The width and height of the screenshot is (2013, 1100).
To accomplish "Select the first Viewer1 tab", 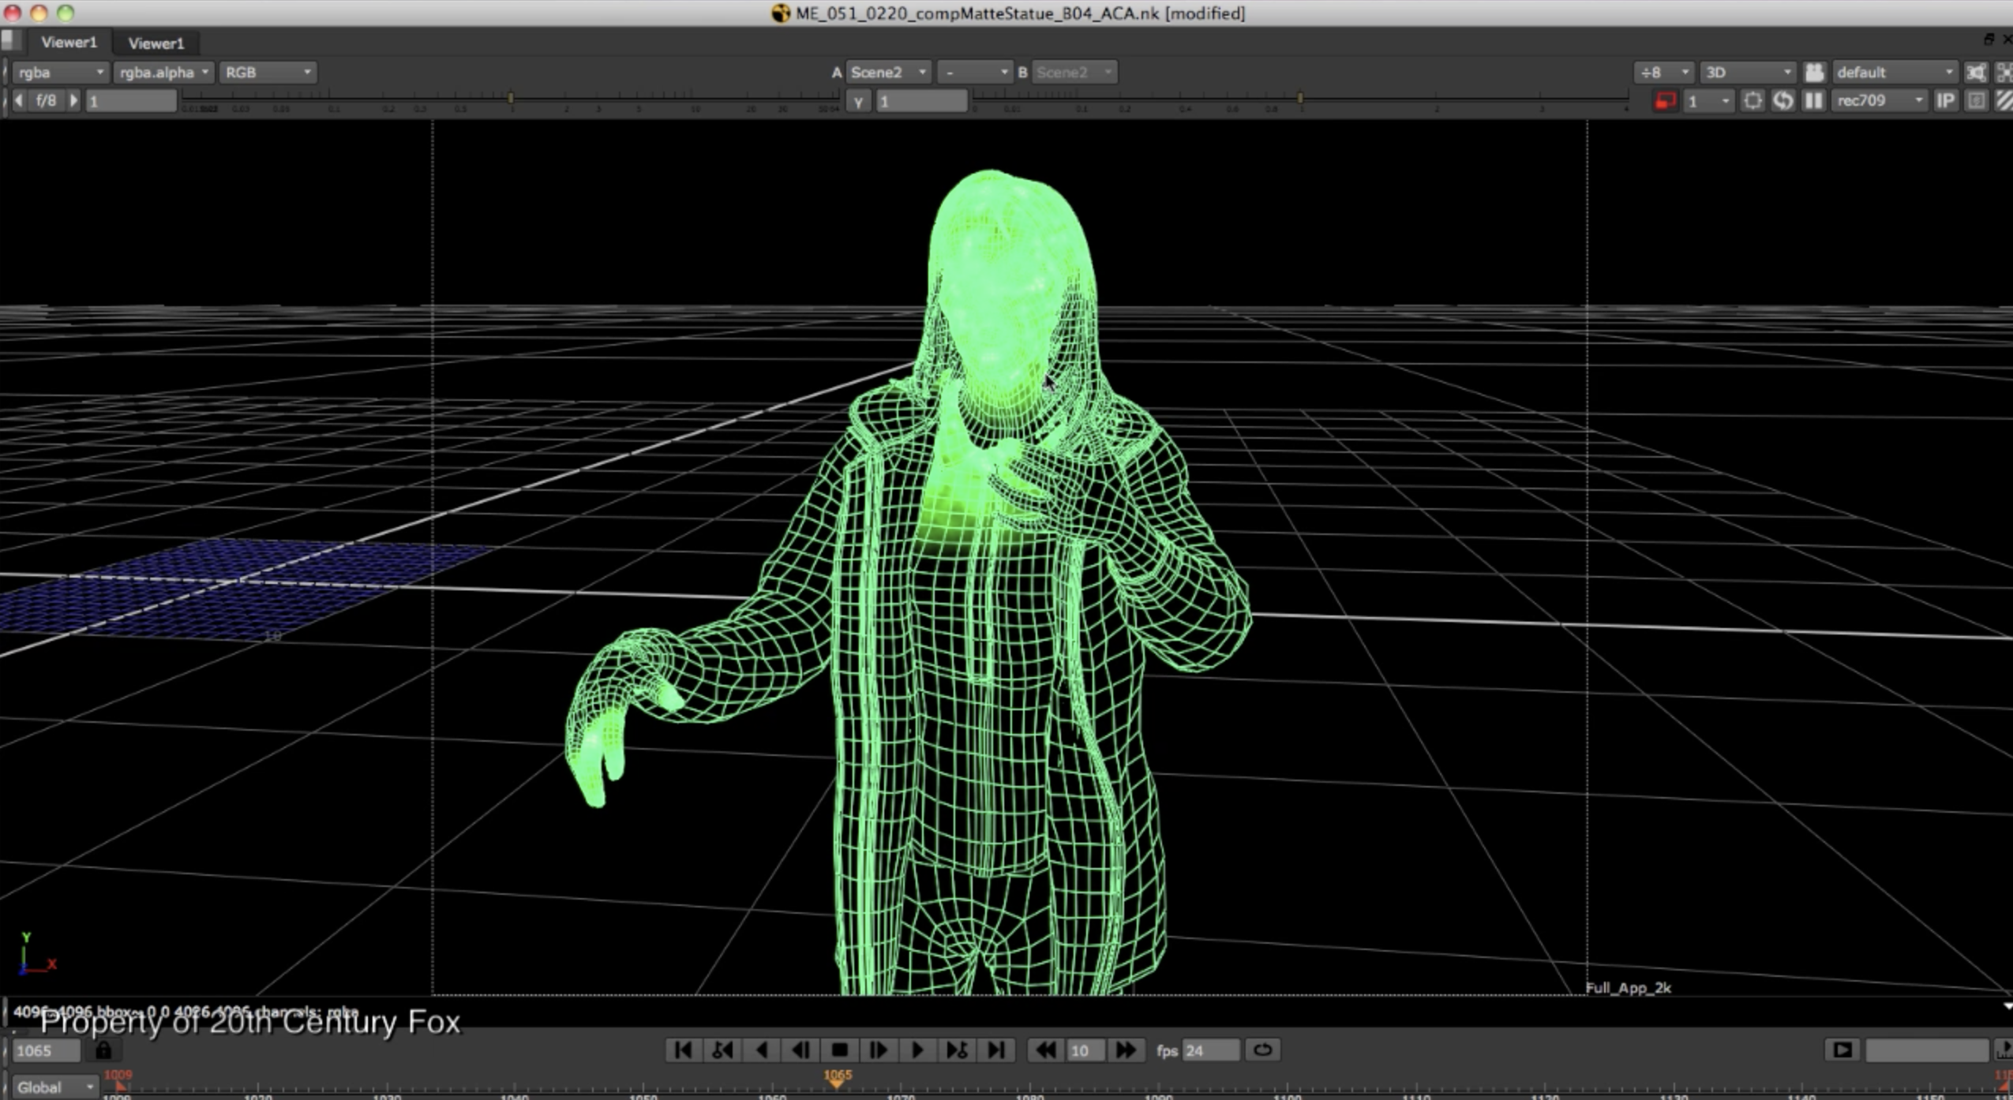I will coord(69,43).
